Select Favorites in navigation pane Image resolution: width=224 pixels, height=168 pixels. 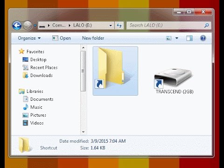(x=35, y=52)
